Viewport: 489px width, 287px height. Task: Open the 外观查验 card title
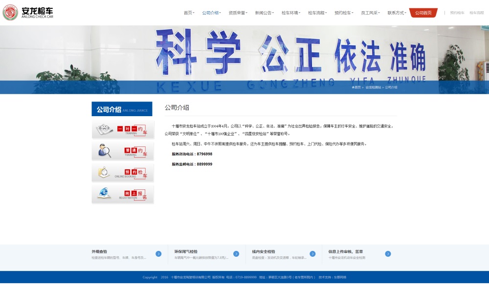[99, 251]
